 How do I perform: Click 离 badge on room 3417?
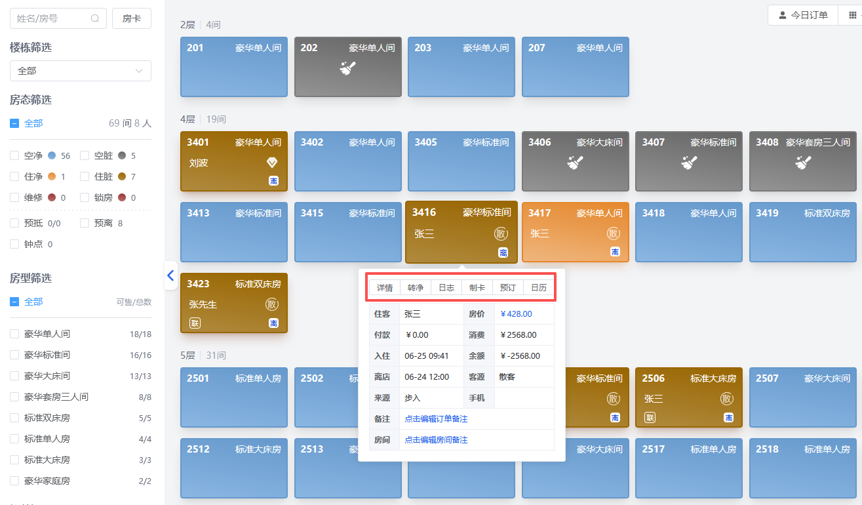click(615, 252)
